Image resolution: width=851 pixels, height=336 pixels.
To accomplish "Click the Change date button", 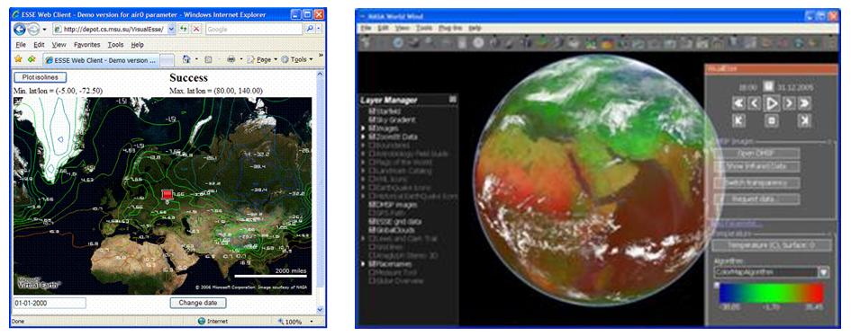I will click(x=198, y=303).
